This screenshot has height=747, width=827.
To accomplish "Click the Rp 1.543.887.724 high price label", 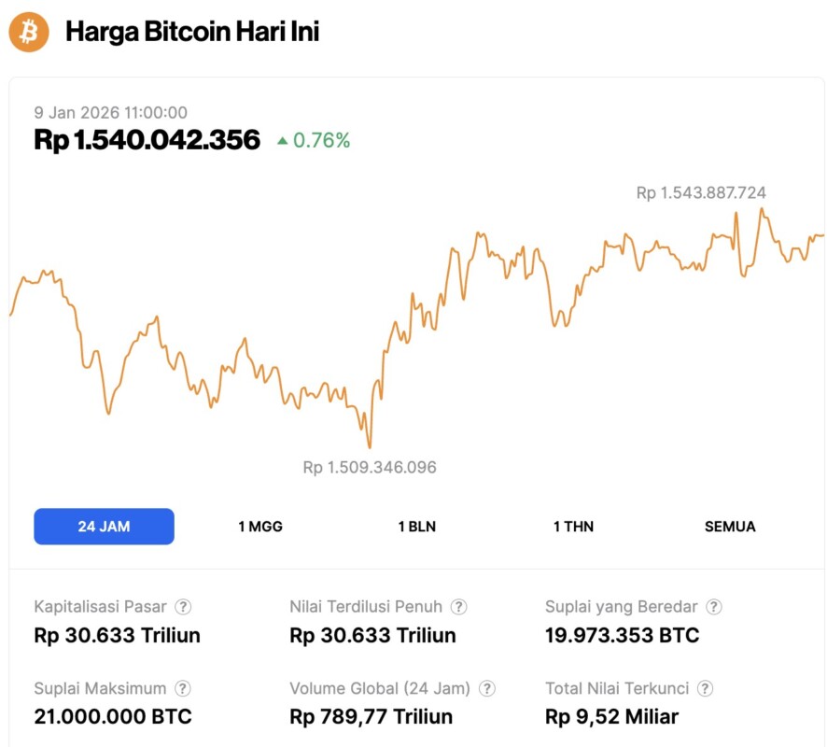I will (x=701, y=193).
